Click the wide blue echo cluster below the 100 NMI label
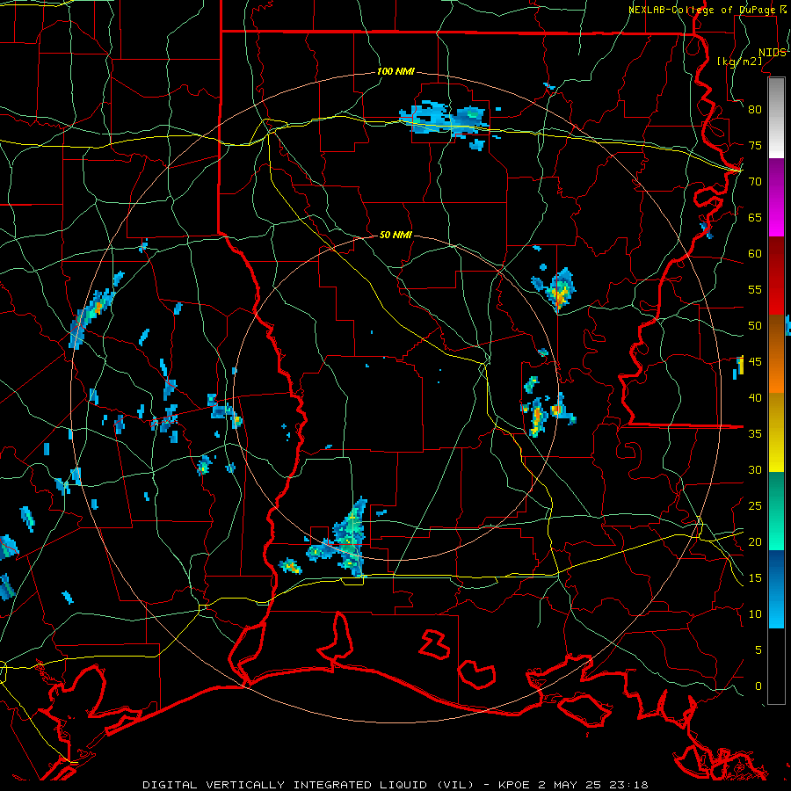The height and width of the screenshot is (791, 791). point(446,121)
